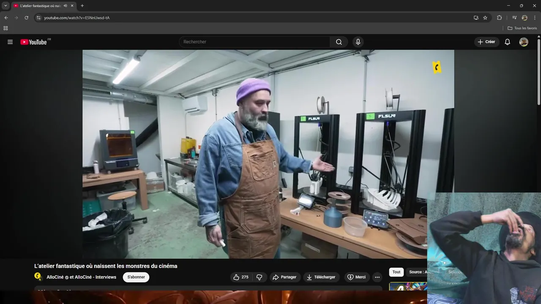
Task: Click the video player to pause
Action: (268, 154)
